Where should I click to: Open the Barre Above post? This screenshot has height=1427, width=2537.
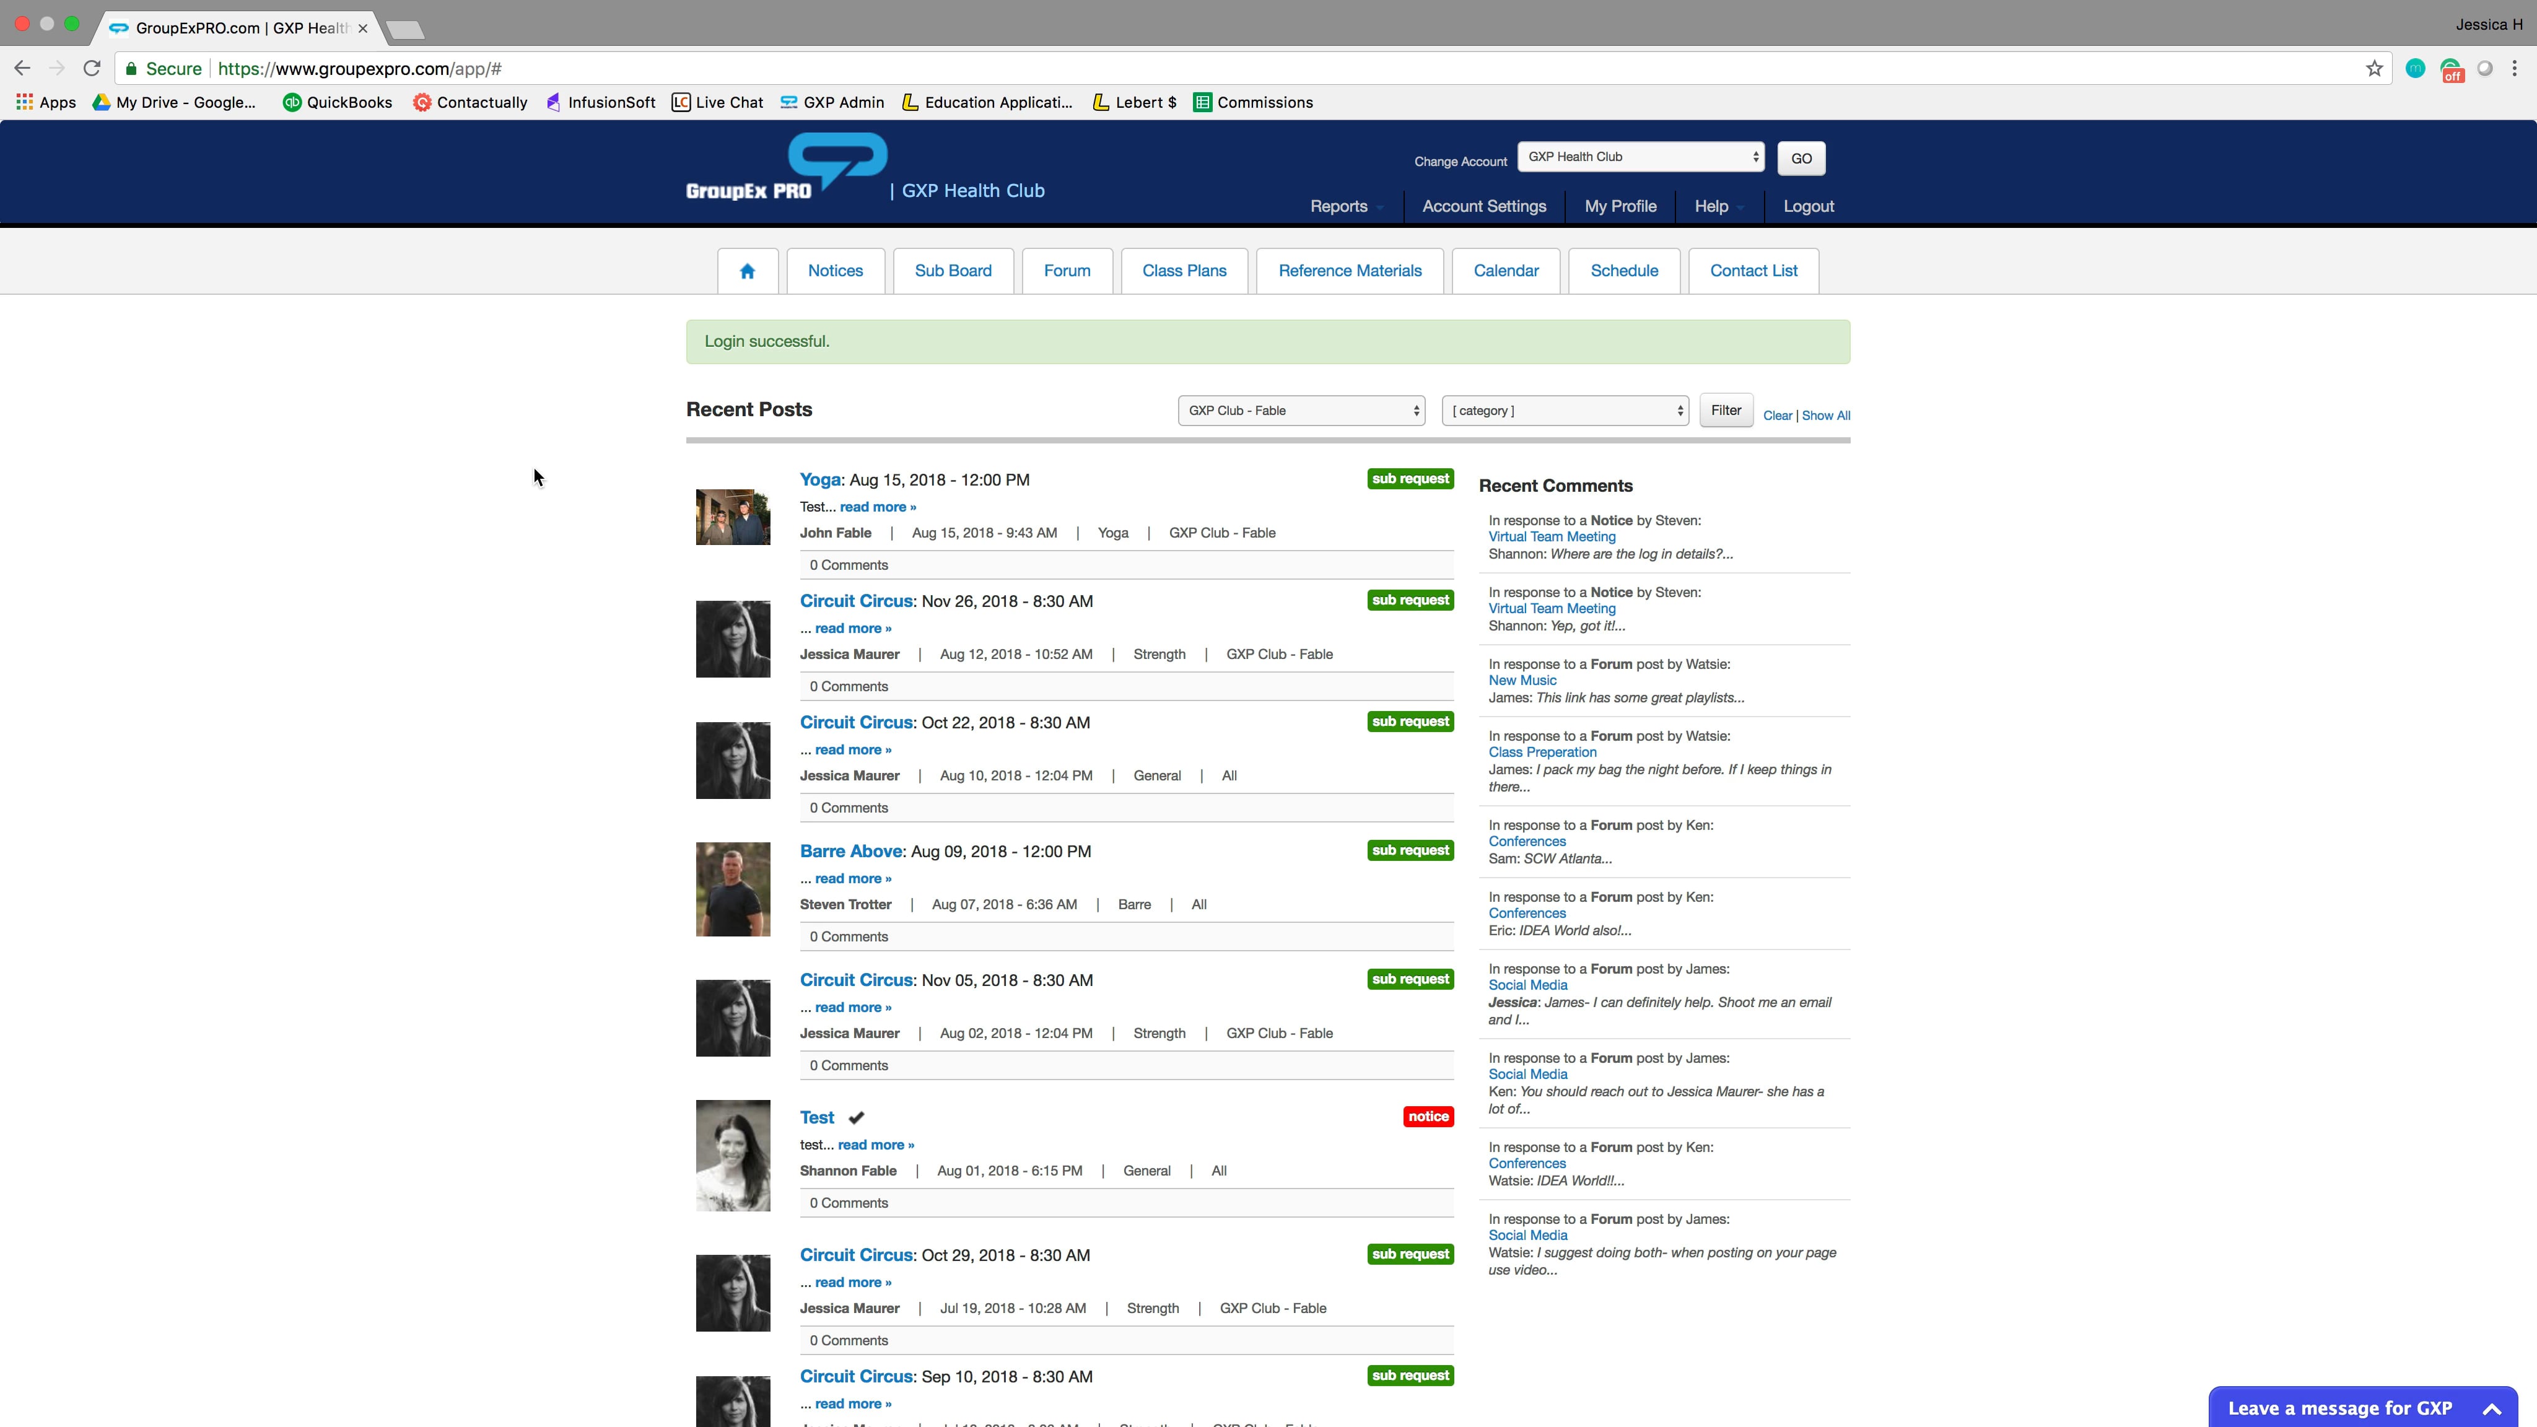pos(851,851)
